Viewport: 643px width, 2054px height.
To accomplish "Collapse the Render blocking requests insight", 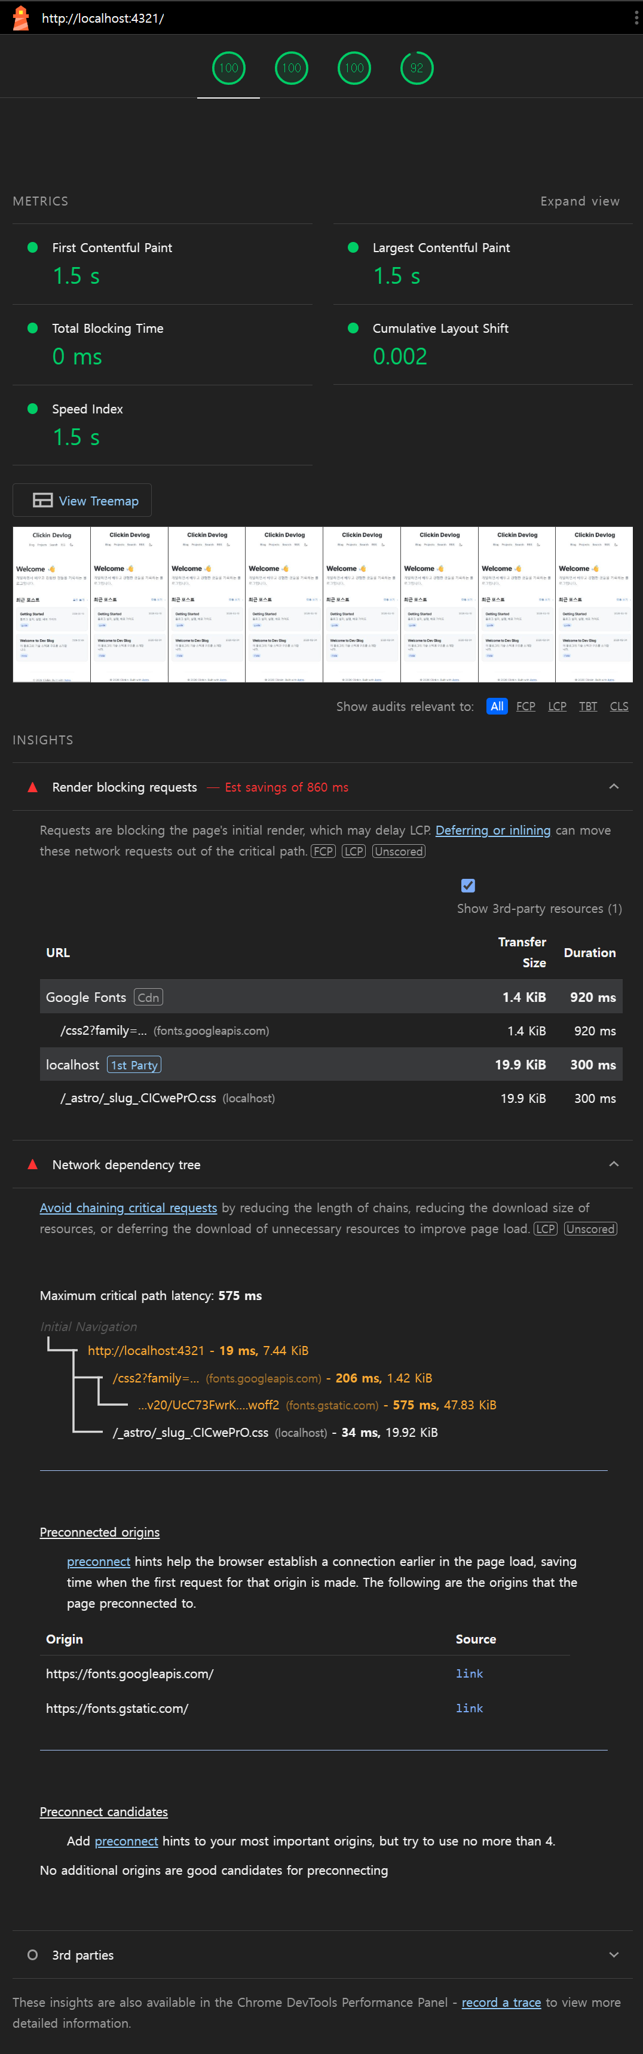I will click(x=614, y=787).
